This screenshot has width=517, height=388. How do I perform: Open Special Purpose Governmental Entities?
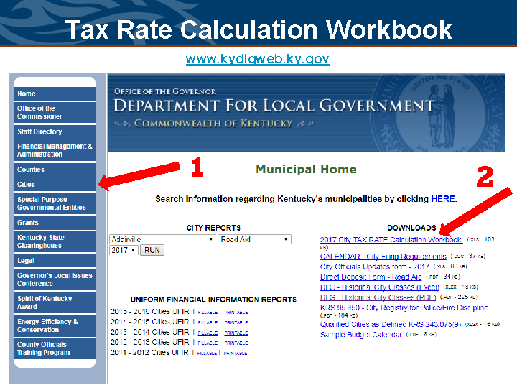pos(55,203)
